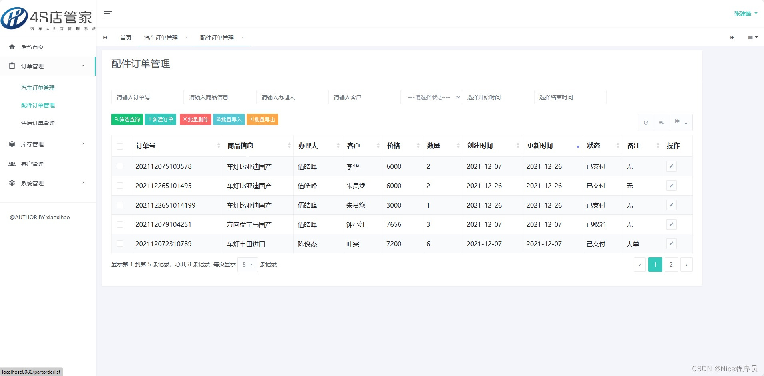Sort by 商品信息 column arrows

click(289, 146)
